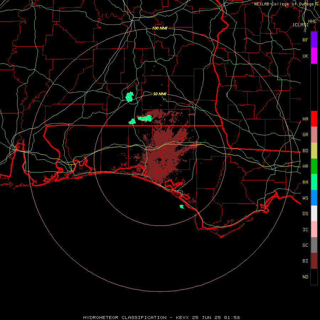Select the GR pink legend swatch

tap(314, 135)
